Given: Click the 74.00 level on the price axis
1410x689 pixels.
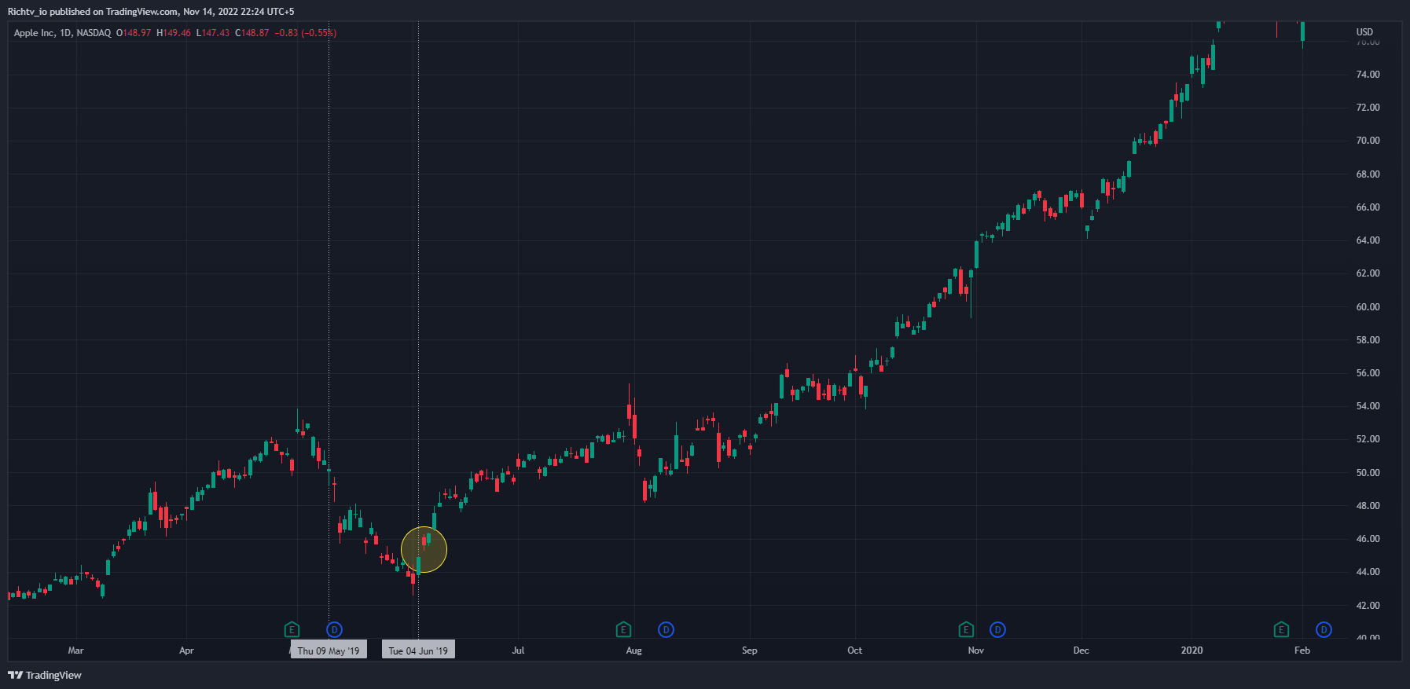Looking at the screenshot, I should click(1368, 75).
